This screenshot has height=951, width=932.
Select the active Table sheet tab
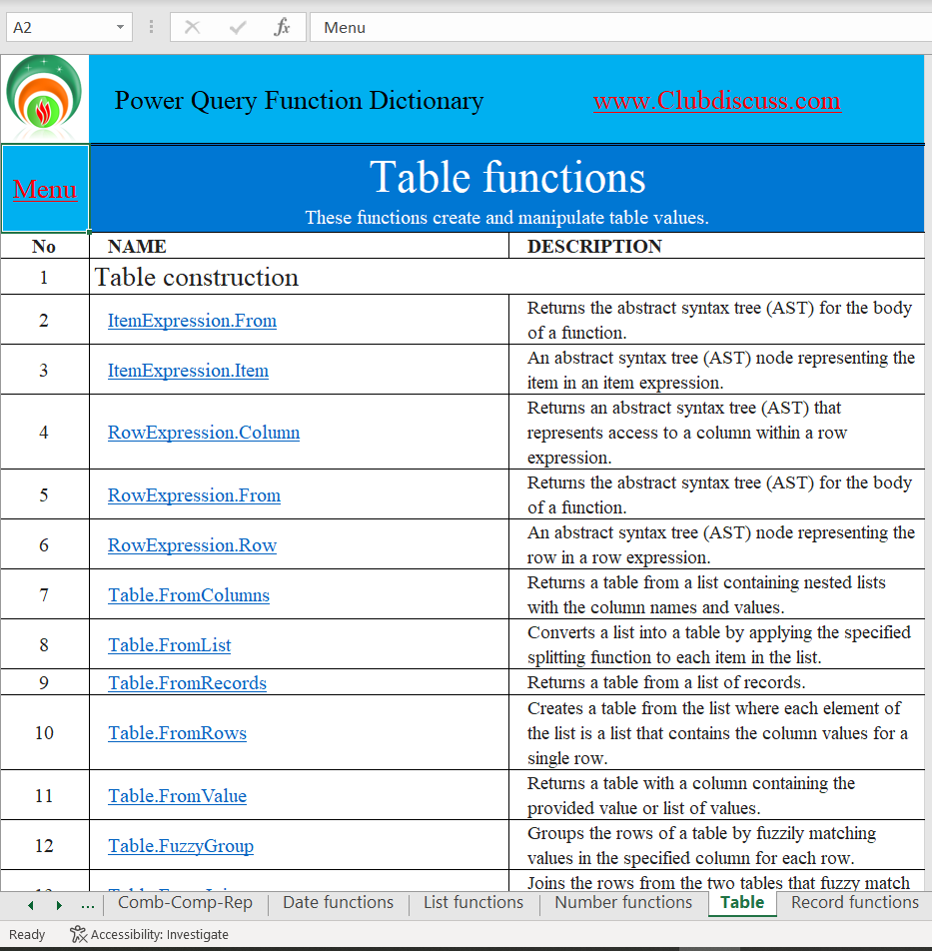(742, 902)
